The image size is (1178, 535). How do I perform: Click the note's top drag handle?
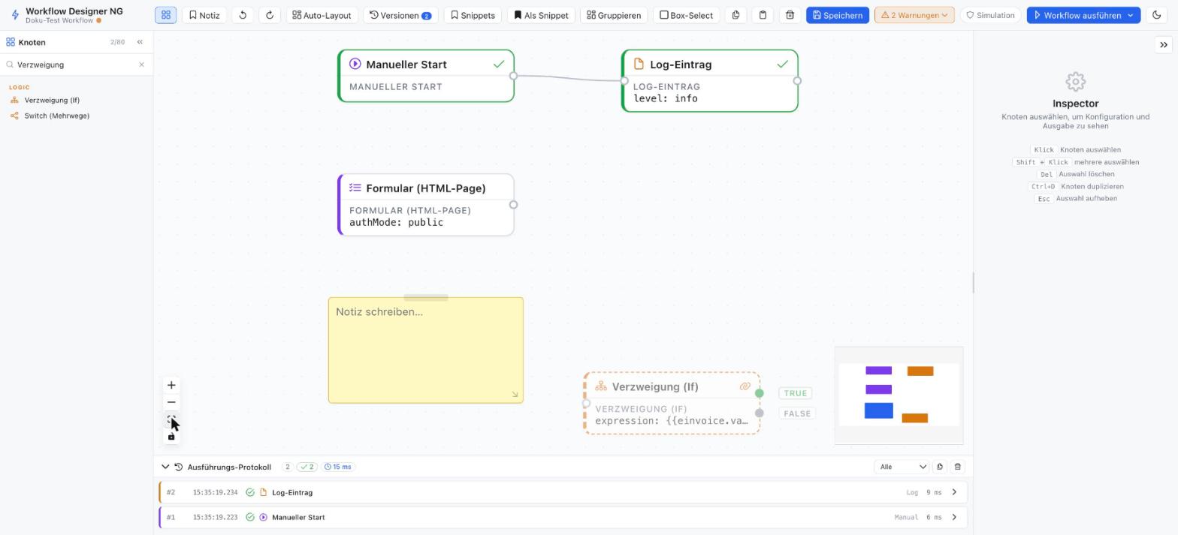click(x=426, y=298)
